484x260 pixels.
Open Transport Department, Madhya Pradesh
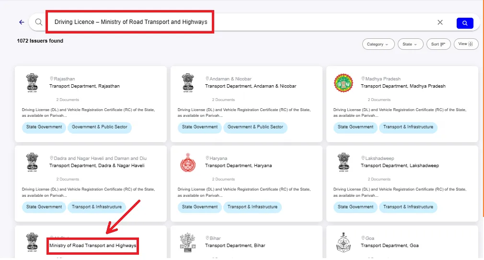tap(403, 86)
